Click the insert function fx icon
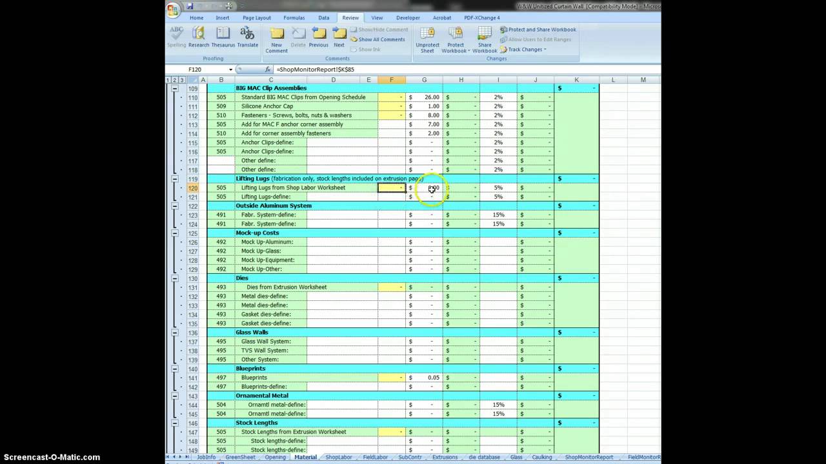Screen dimensions: 826x464 click(268, 69)
